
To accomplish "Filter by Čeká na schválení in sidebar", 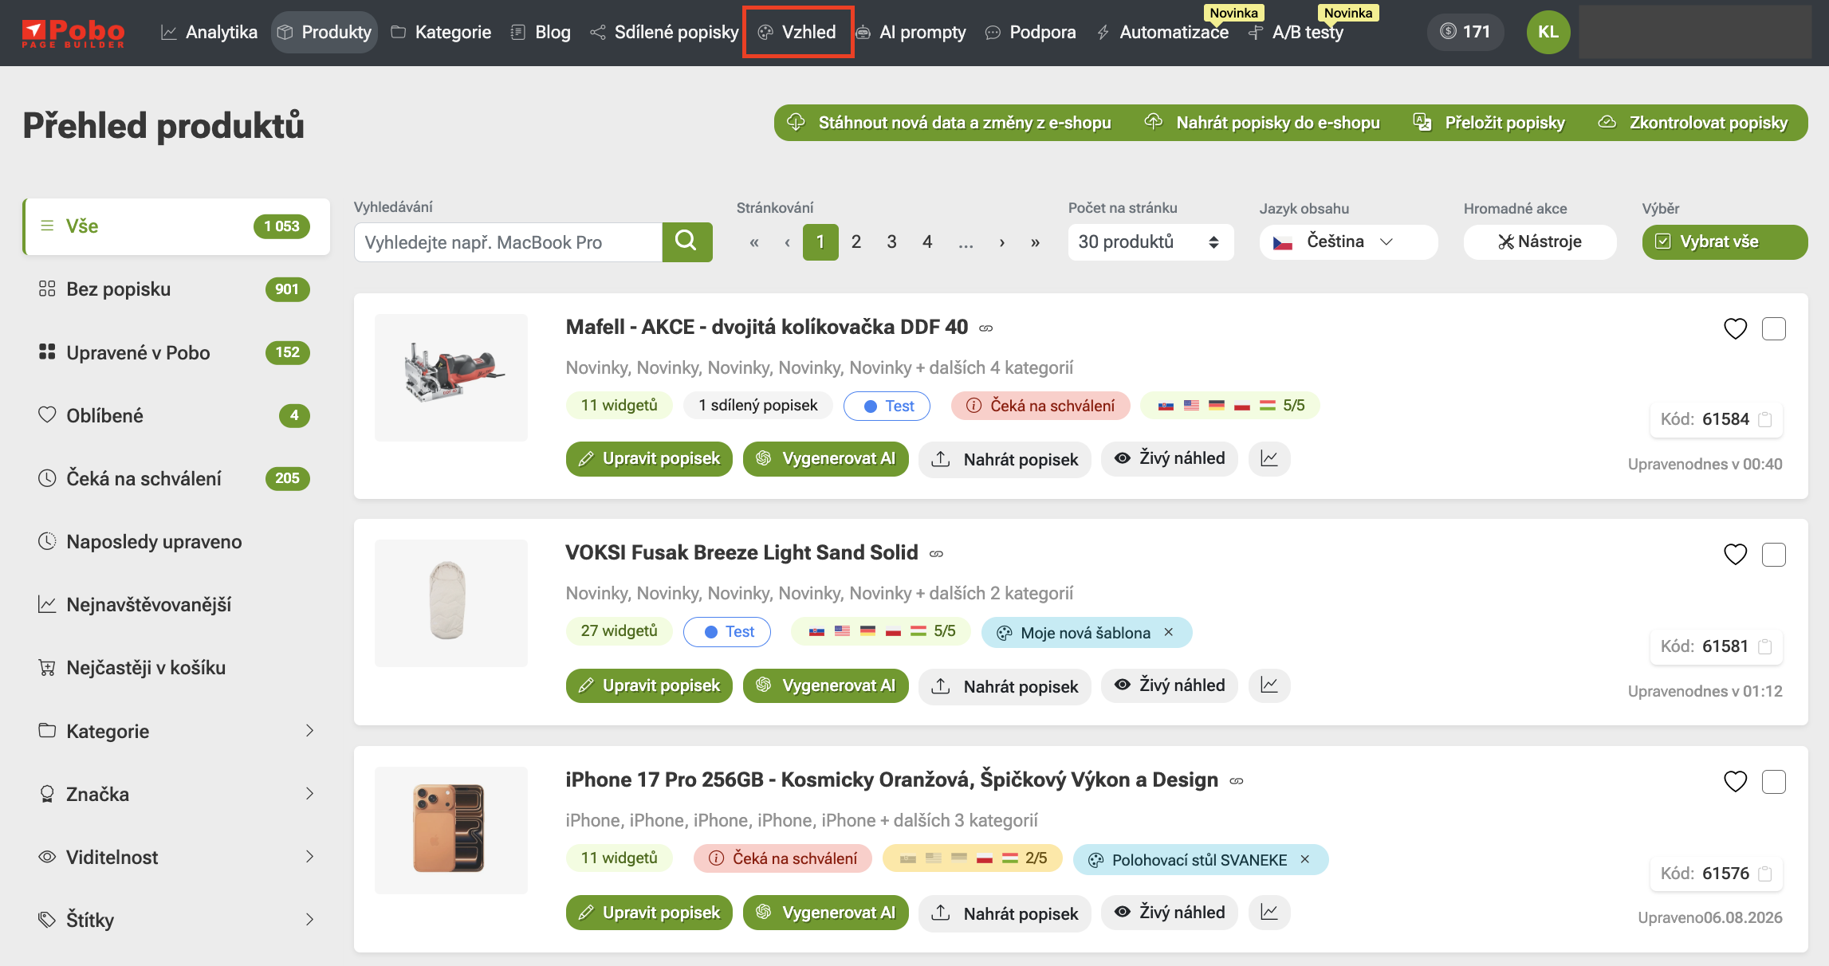I will point(176,478).
